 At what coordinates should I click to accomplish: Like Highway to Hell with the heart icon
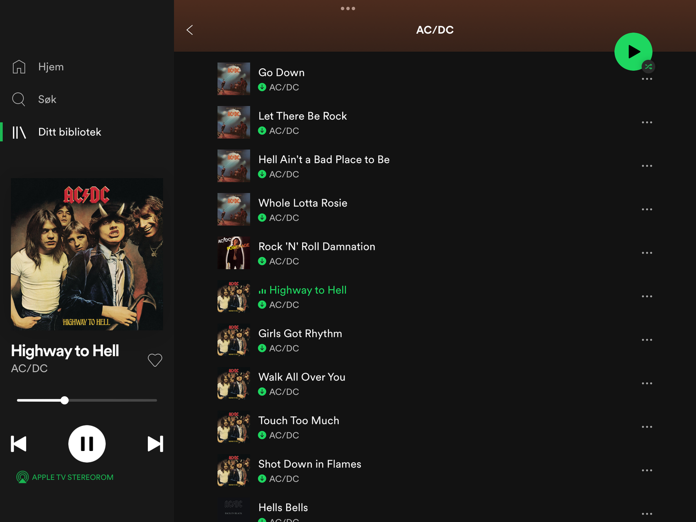155,360
